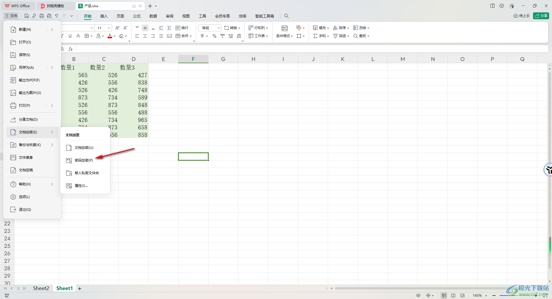Click the font color red A swatch
The width and height of the screenshot is (552, 299).
click(x=110, y=36)
